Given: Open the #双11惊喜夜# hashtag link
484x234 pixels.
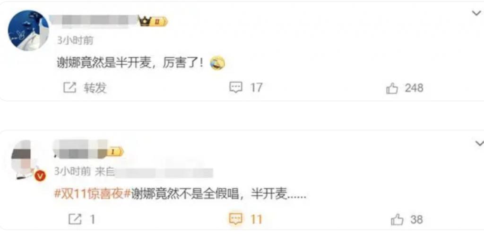Looking at the screenshot, I should click(x=93, y=195).
